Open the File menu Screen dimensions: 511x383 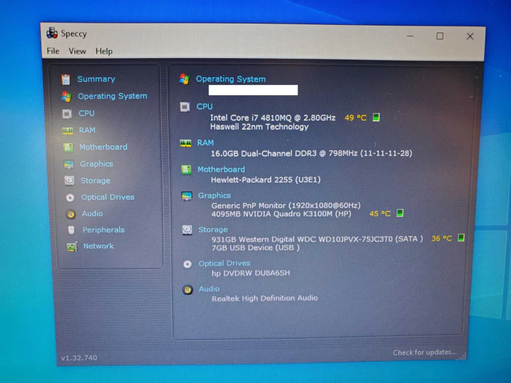click(53, 51)
